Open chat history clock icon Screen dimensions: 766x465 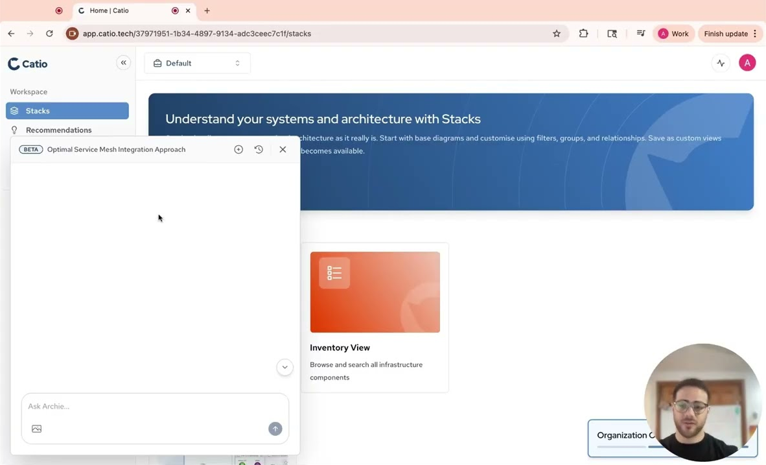[x=259, y=150]
